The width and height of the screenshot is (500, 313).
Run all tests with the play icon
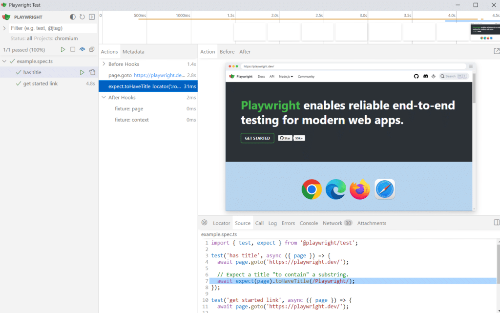[x=63, y=50]
